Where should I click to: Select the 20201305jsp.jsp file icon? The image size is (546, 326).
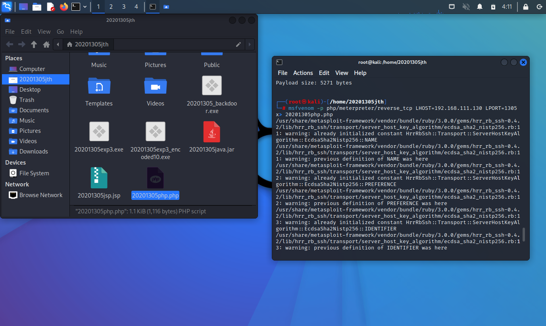coord(99,178)
